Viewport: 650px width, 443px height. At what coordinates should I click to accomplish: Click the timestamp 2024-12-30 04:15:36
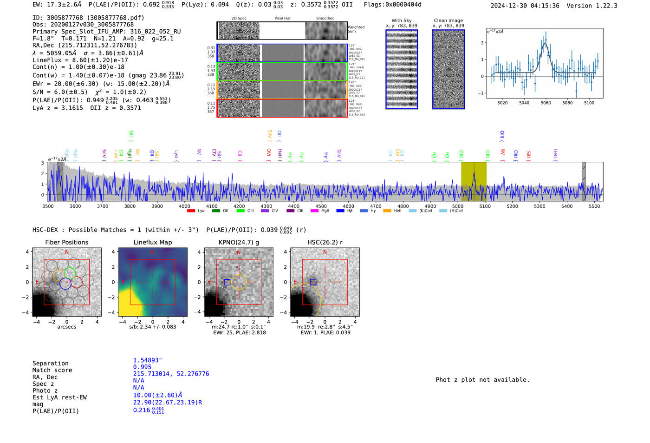[525, 6]
